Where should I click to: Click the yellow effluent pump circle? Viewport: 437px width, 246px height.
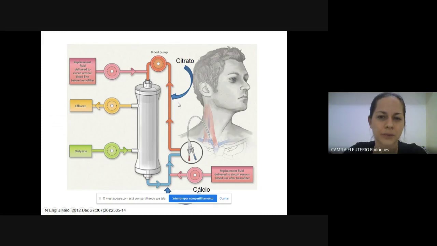[112, 106]
